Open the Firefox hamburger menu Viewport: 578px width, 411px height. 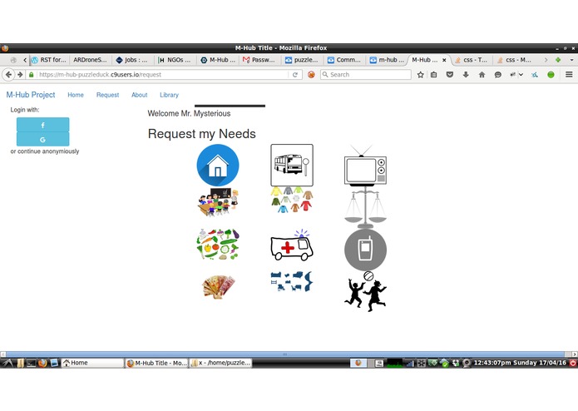pyautogui.click(x=569, y=74)
